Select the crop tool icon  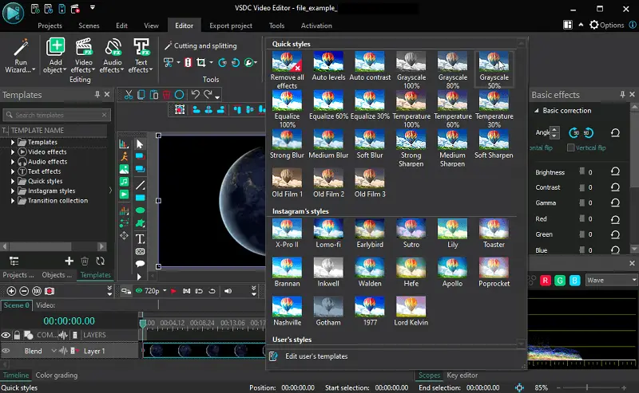(x=201, y=62)
